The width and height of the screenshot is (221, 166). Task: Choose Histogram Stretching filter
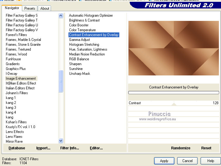coord(84,45)
